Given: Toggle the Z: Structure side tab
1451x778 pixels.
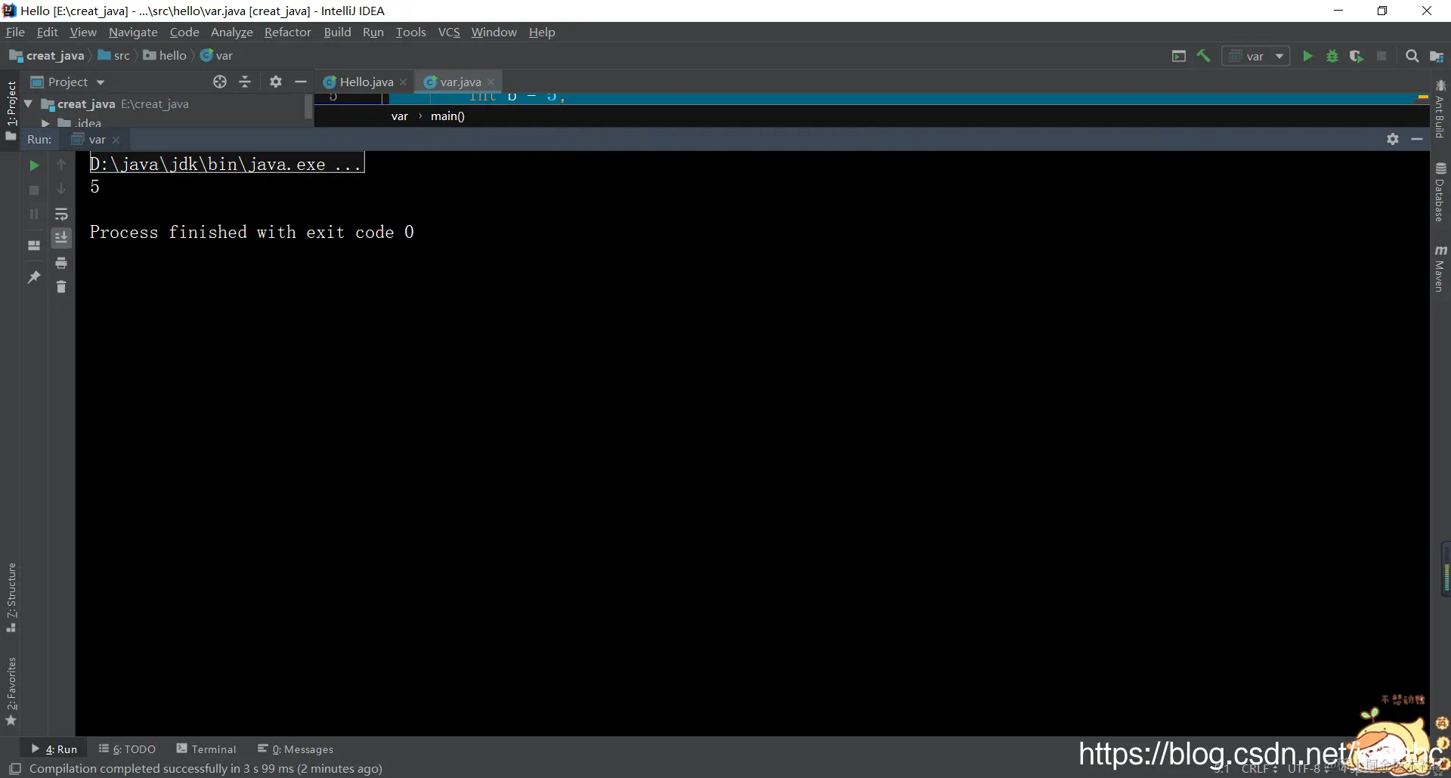Looking at the screenshot, I should (x=11, y=598).
